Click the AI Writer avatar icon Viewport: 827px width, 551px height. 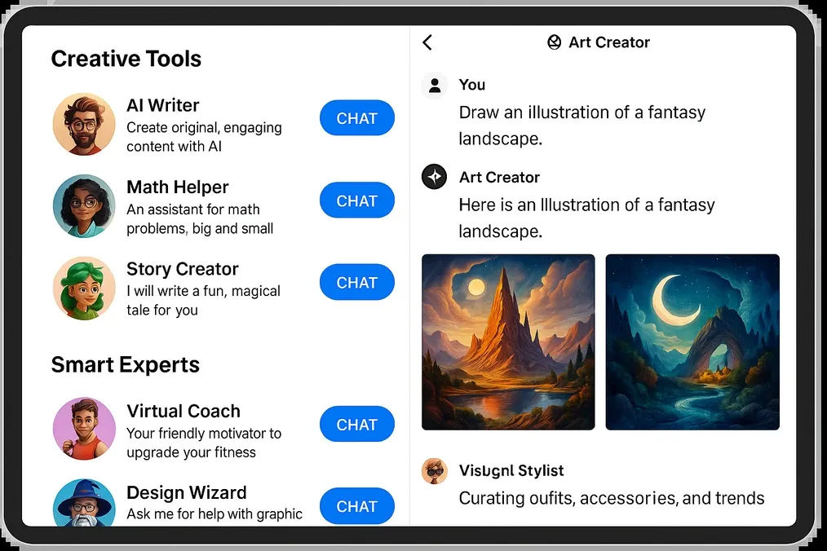click(84, 124)
